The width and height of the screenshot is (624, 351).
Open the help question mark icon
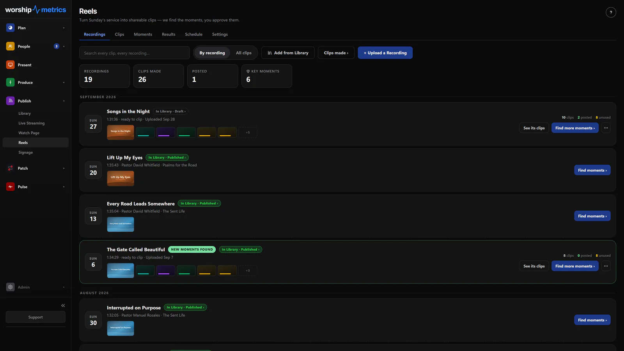pyautogui.click(x=611, y=12)
